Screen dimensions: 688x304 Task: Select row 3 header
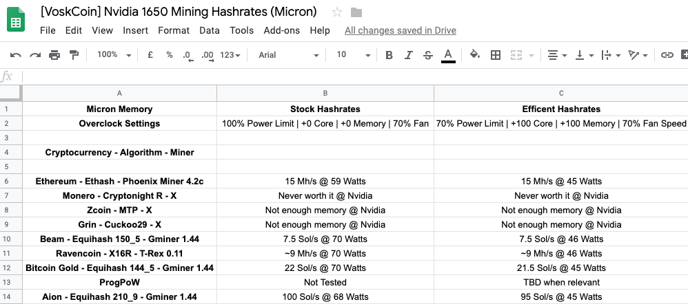(x=11, y=138)
